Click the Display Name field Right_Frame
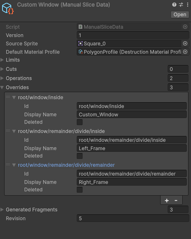This screenshot has height=239, width=191. [132, 182]
